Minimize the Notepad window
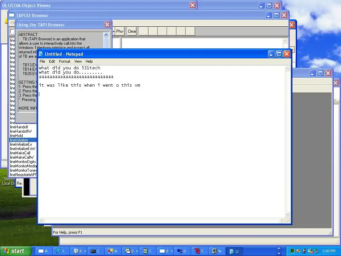 click(x=271, y=54)
